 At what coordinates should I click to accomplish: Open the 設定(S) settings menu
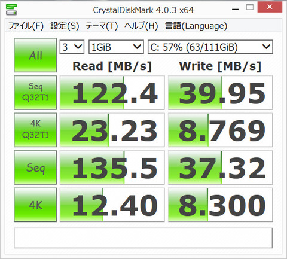pyautogui.click(x=65, y=26)
